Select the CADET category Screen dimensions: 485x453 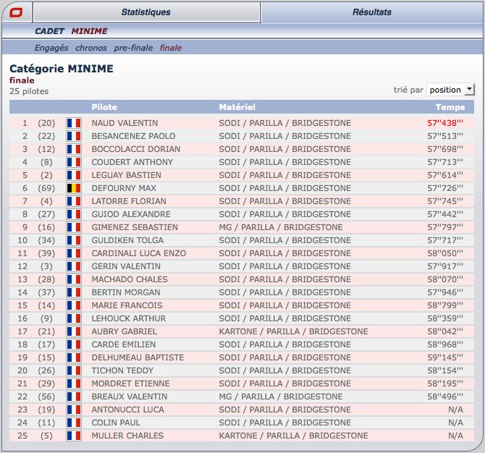point(49,31)
